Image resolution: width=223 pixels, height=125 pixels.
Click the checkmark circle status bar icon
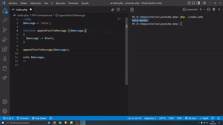point(51,118)
